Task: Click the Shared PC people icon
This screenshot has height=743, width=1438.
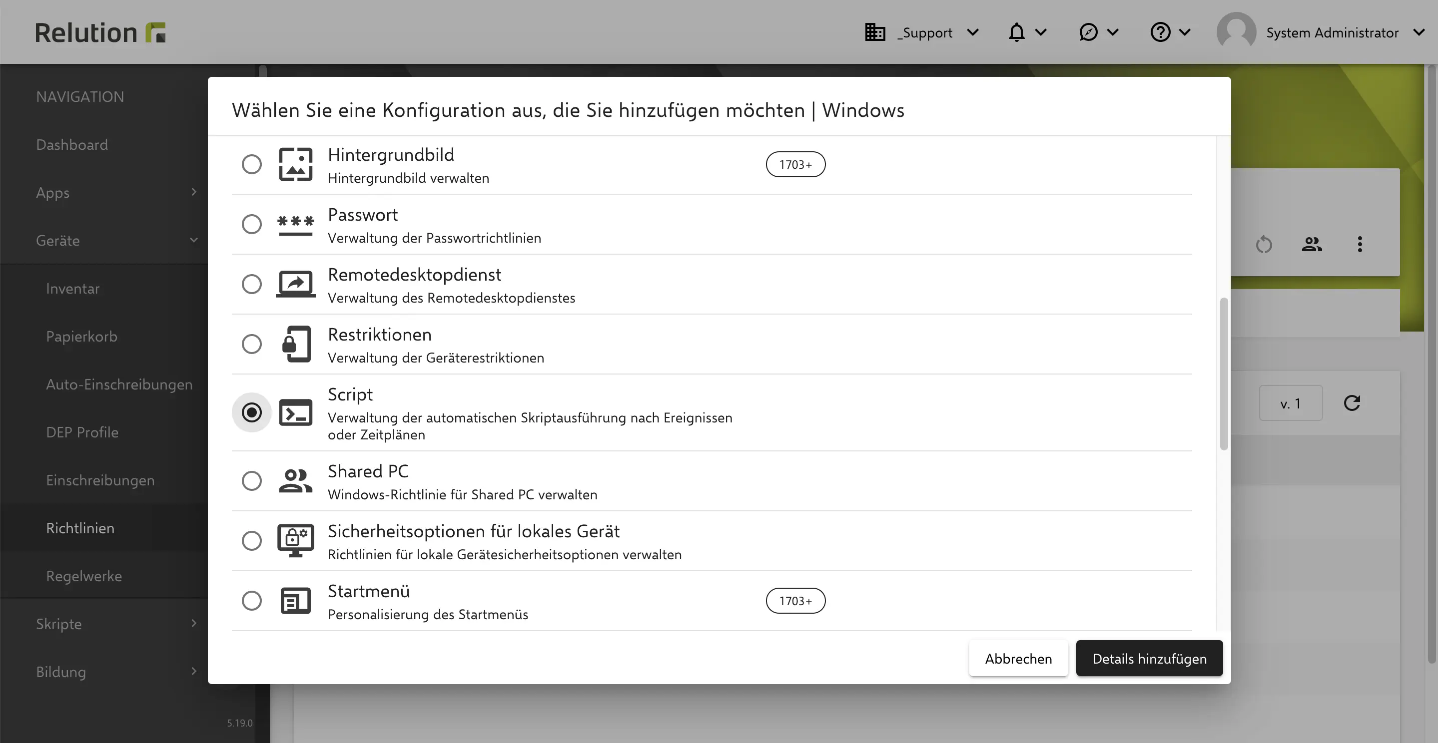Action: (x=295, y=481)
